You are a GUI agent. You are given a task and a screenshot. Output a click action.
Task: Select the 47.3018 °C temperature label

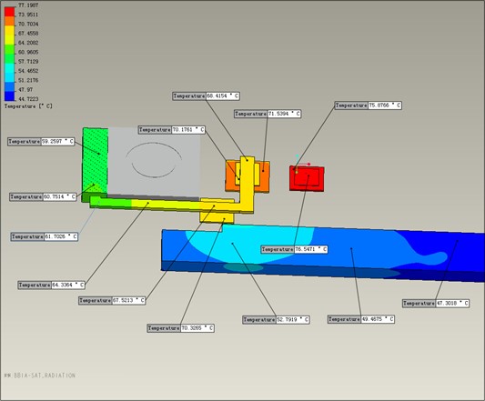pos(436,304)
